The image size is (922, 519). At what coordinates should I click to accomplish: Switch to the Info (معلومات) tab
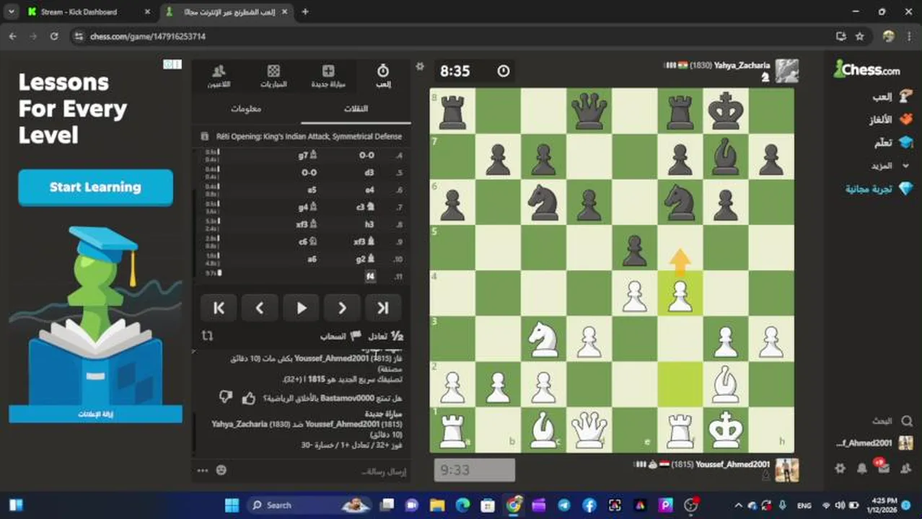click(x=246, y=109)
